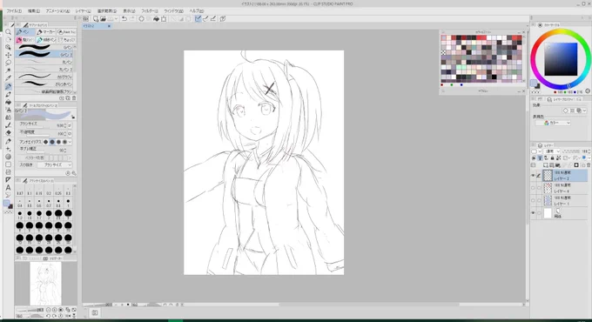Expand the effect options dropdown in Layer Property
Viewport: 592px width, 322px height.
coord(584,111)
